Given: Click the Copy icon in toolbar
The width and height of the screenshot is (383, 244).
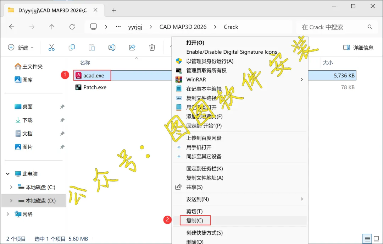Looking at the screenshot, I should (x=72, y=48).
